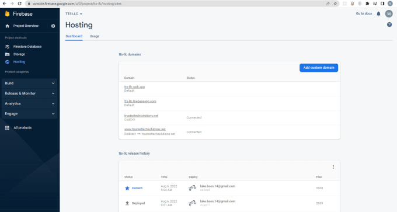Click the Aug 6, 2022 9:01 AM timestamp

tap(169, 203)
